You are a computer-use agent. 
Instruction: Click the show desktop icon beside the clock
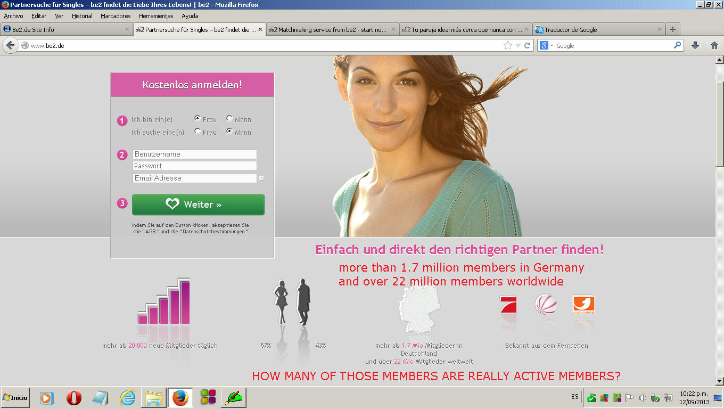tap(717, 398)
